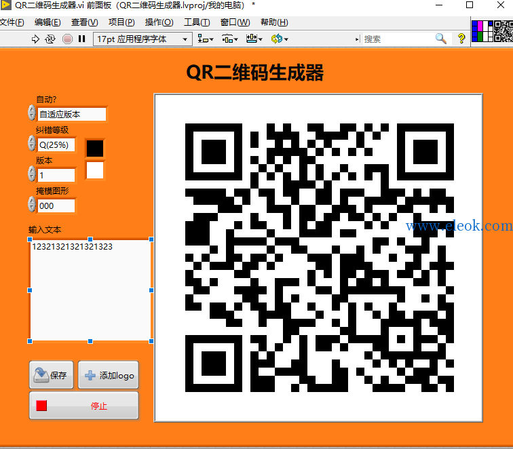Click the 自动? stepper arrows
Image resolution: width=513 pixels, height=449 pixels.
click(x=31, y=113)
